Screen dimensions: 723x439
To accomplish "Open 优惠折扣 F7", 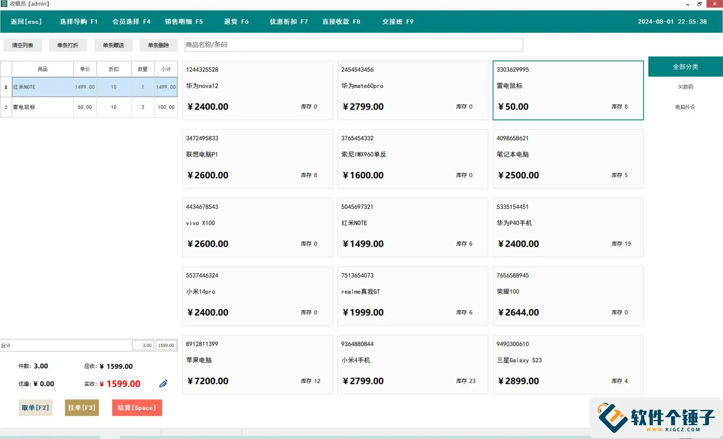I will point(289,22).
